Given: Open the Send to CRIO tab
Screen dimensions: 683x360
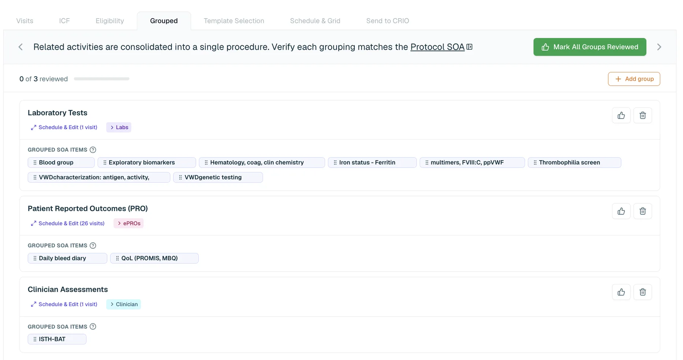Looking at the screenshot, I should point(387,21).
